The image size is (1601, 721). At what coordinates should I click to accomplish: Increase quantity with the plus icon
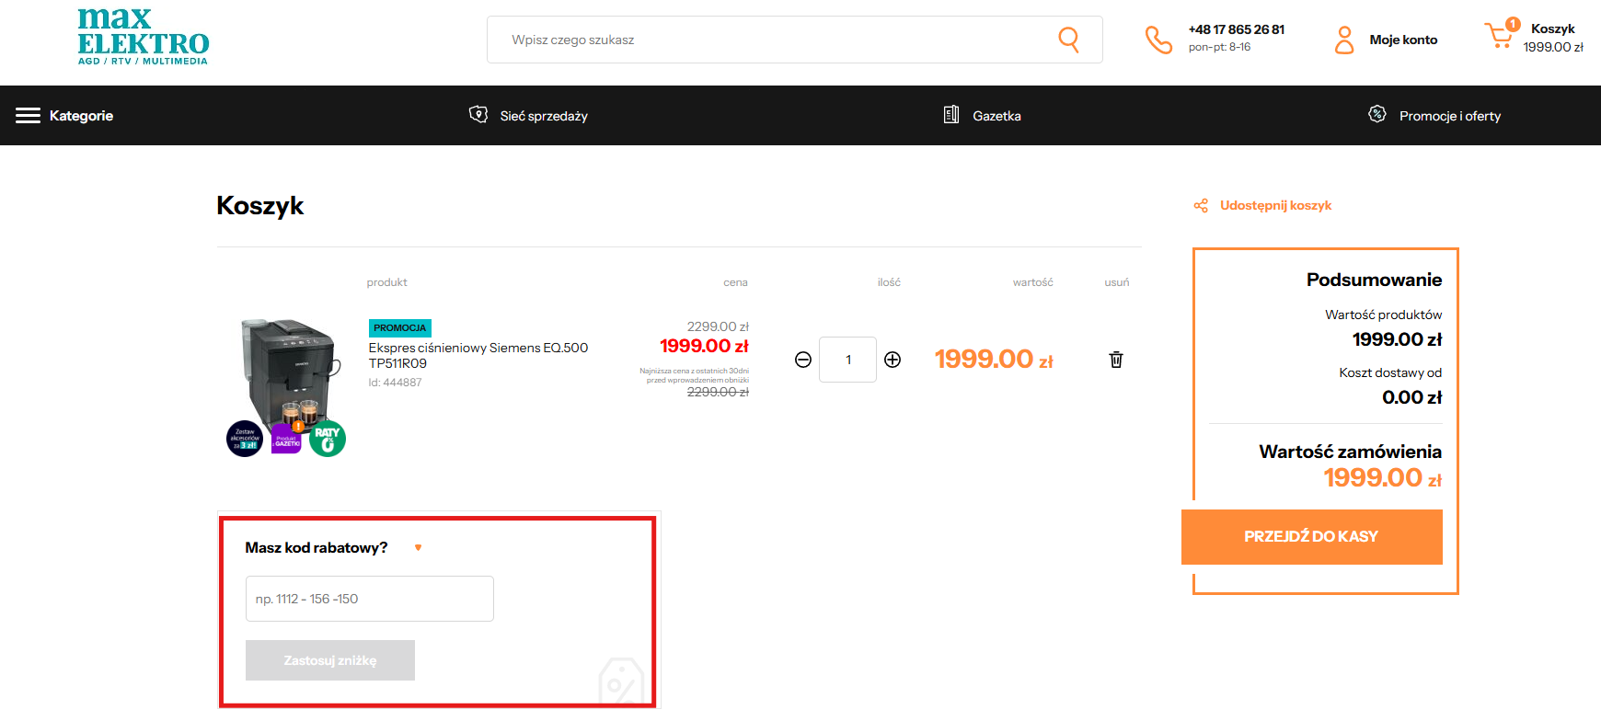[893, 360]
